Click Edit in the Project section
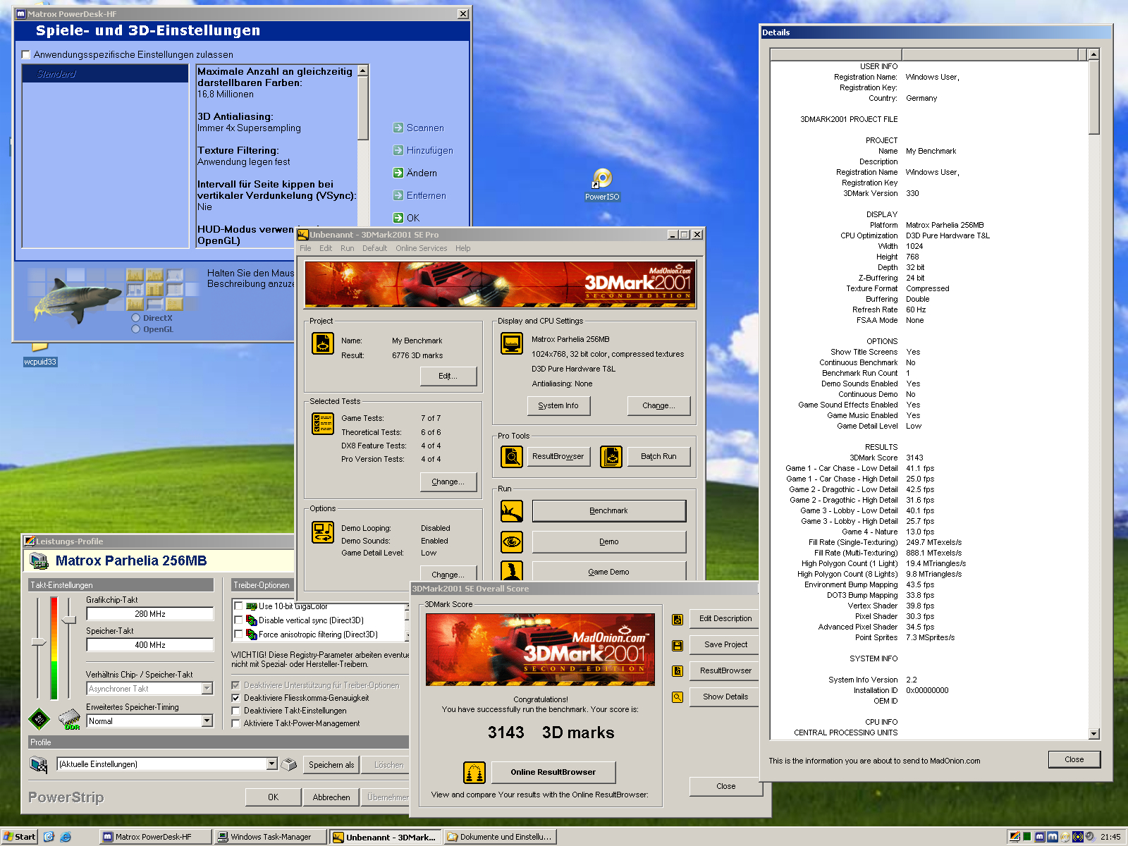The width and height of the screenshot is (1128, 846). pyautogui.click(x=448, y=376)
